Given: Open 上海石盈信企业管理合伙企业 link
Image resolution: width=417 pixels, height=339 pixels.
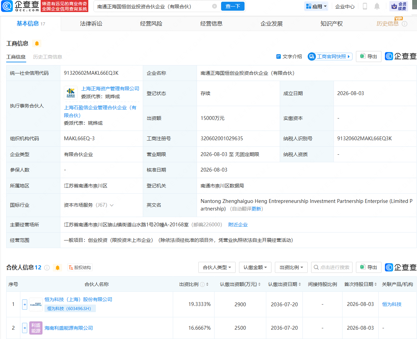Looking at the screenshot, I should (100, 112).
